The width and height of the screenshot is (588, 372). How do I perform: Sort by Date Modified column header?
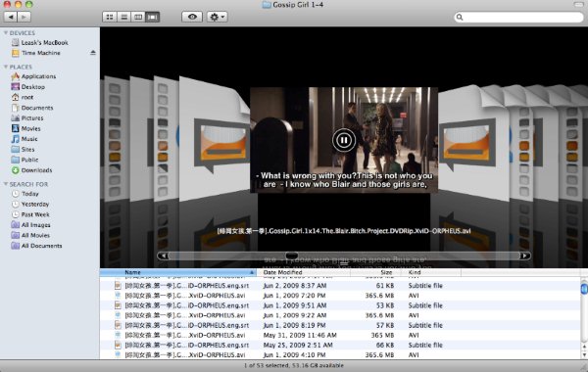[304, 272]
